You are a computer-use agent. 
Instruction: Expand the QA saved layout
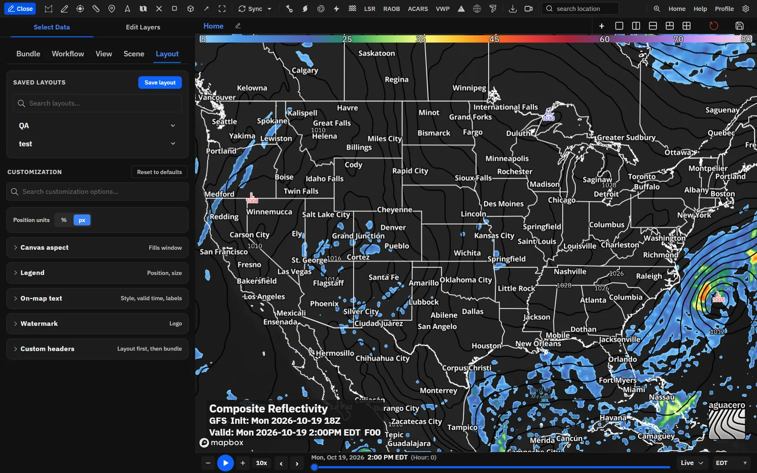point(97,126)
